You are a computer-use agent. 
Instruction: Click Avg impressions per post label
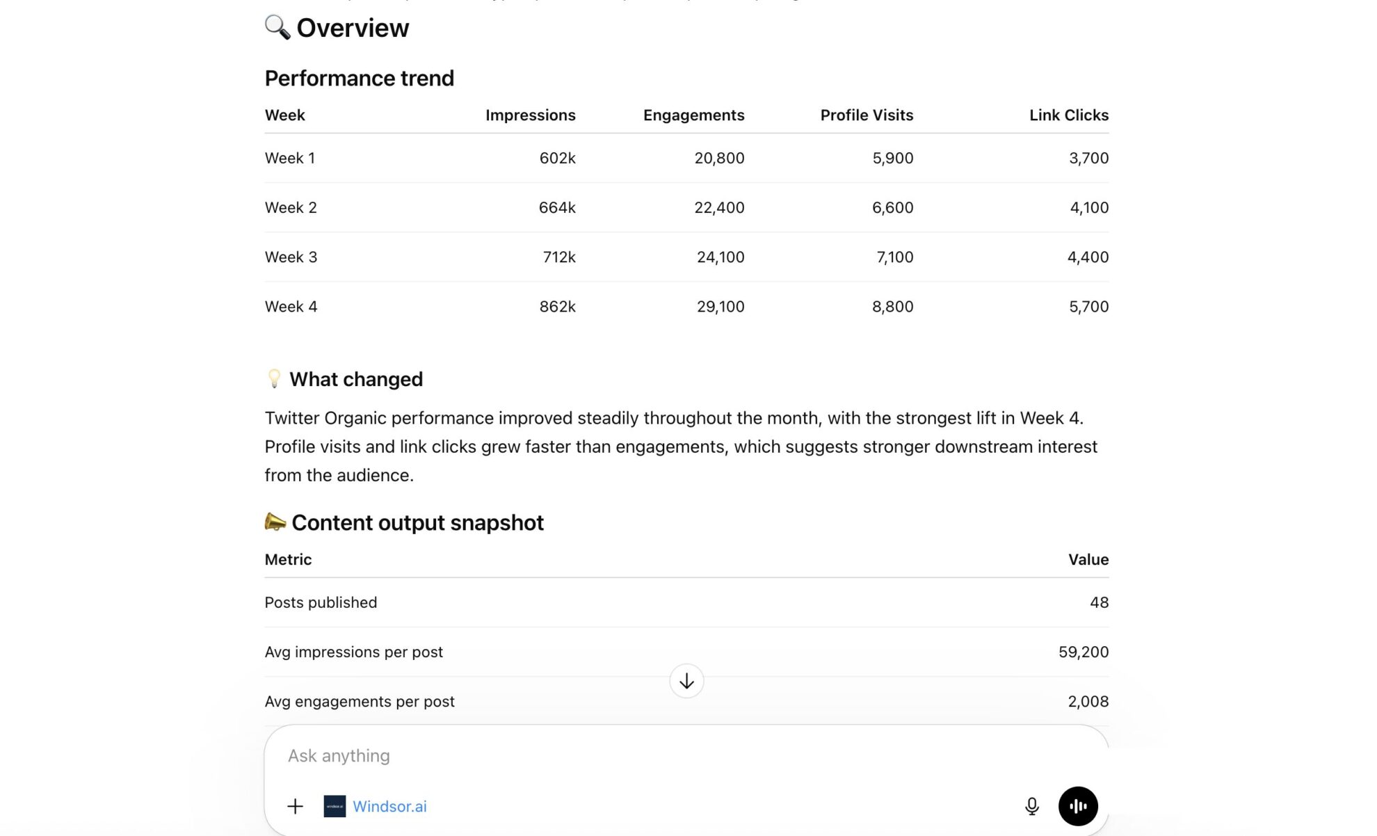(x=353, y=652)
